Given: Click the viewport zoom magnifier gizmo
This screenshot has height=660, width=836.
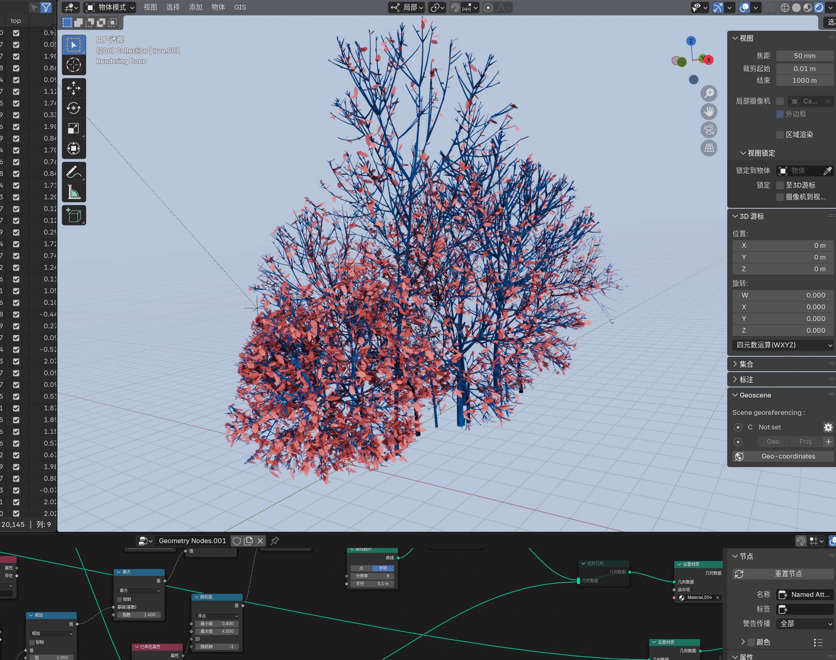Looking at the screenshot, I should [709, 93].
